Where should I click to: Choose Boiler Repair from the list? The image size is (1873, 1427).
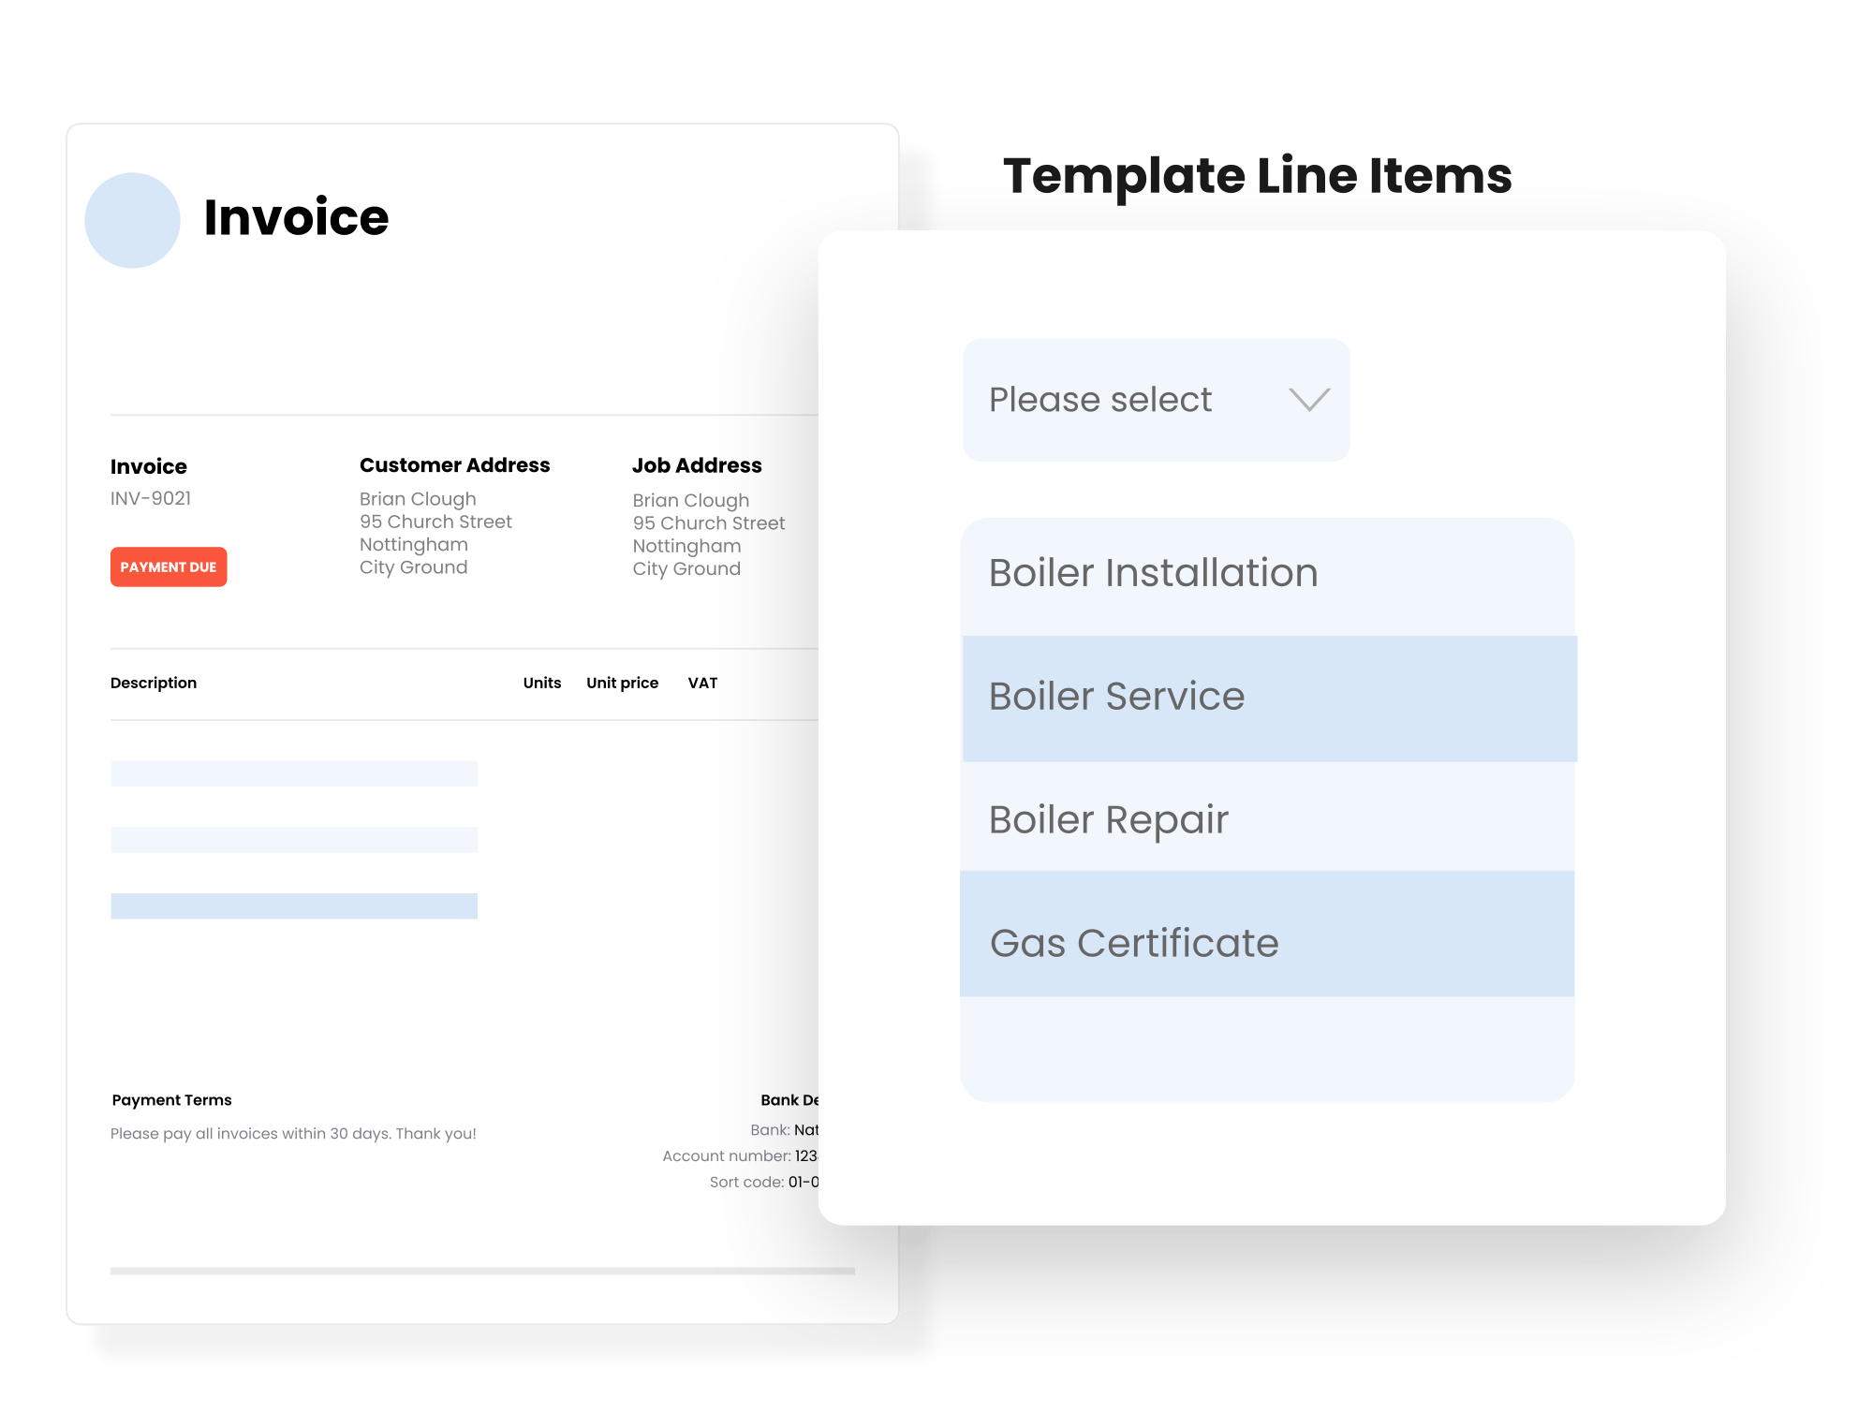tap(1110, 818)
